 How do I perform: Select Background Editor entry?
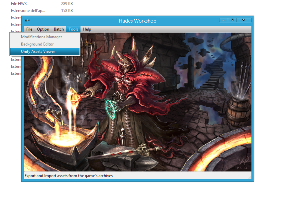pyautogui.click(x=45, y=44)
